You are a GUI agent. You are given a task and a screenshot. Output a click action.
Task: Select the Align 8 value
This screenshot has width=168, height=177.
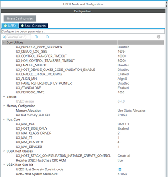click(x=122, y=79)
